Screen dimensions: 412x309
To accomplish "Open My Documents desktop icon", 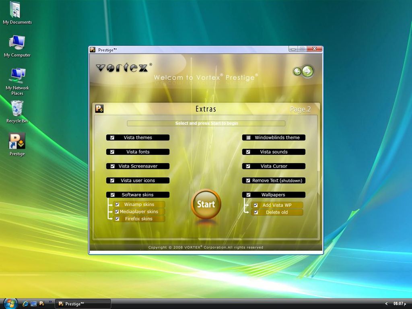I will tap(16, 13).
